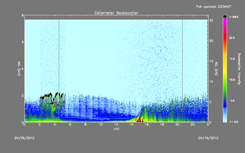The image size is (245, 153).
Task: Click the "<=0.0" colorbar label
Action: [234, 122]
